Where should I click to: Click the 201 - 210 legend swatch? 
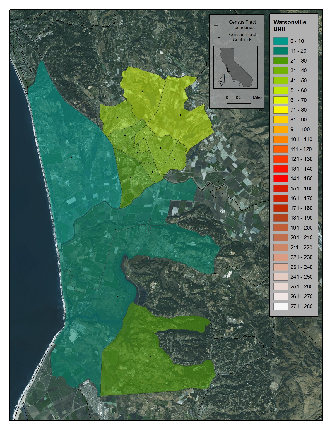pyautogui.click(x=280, y=237)
